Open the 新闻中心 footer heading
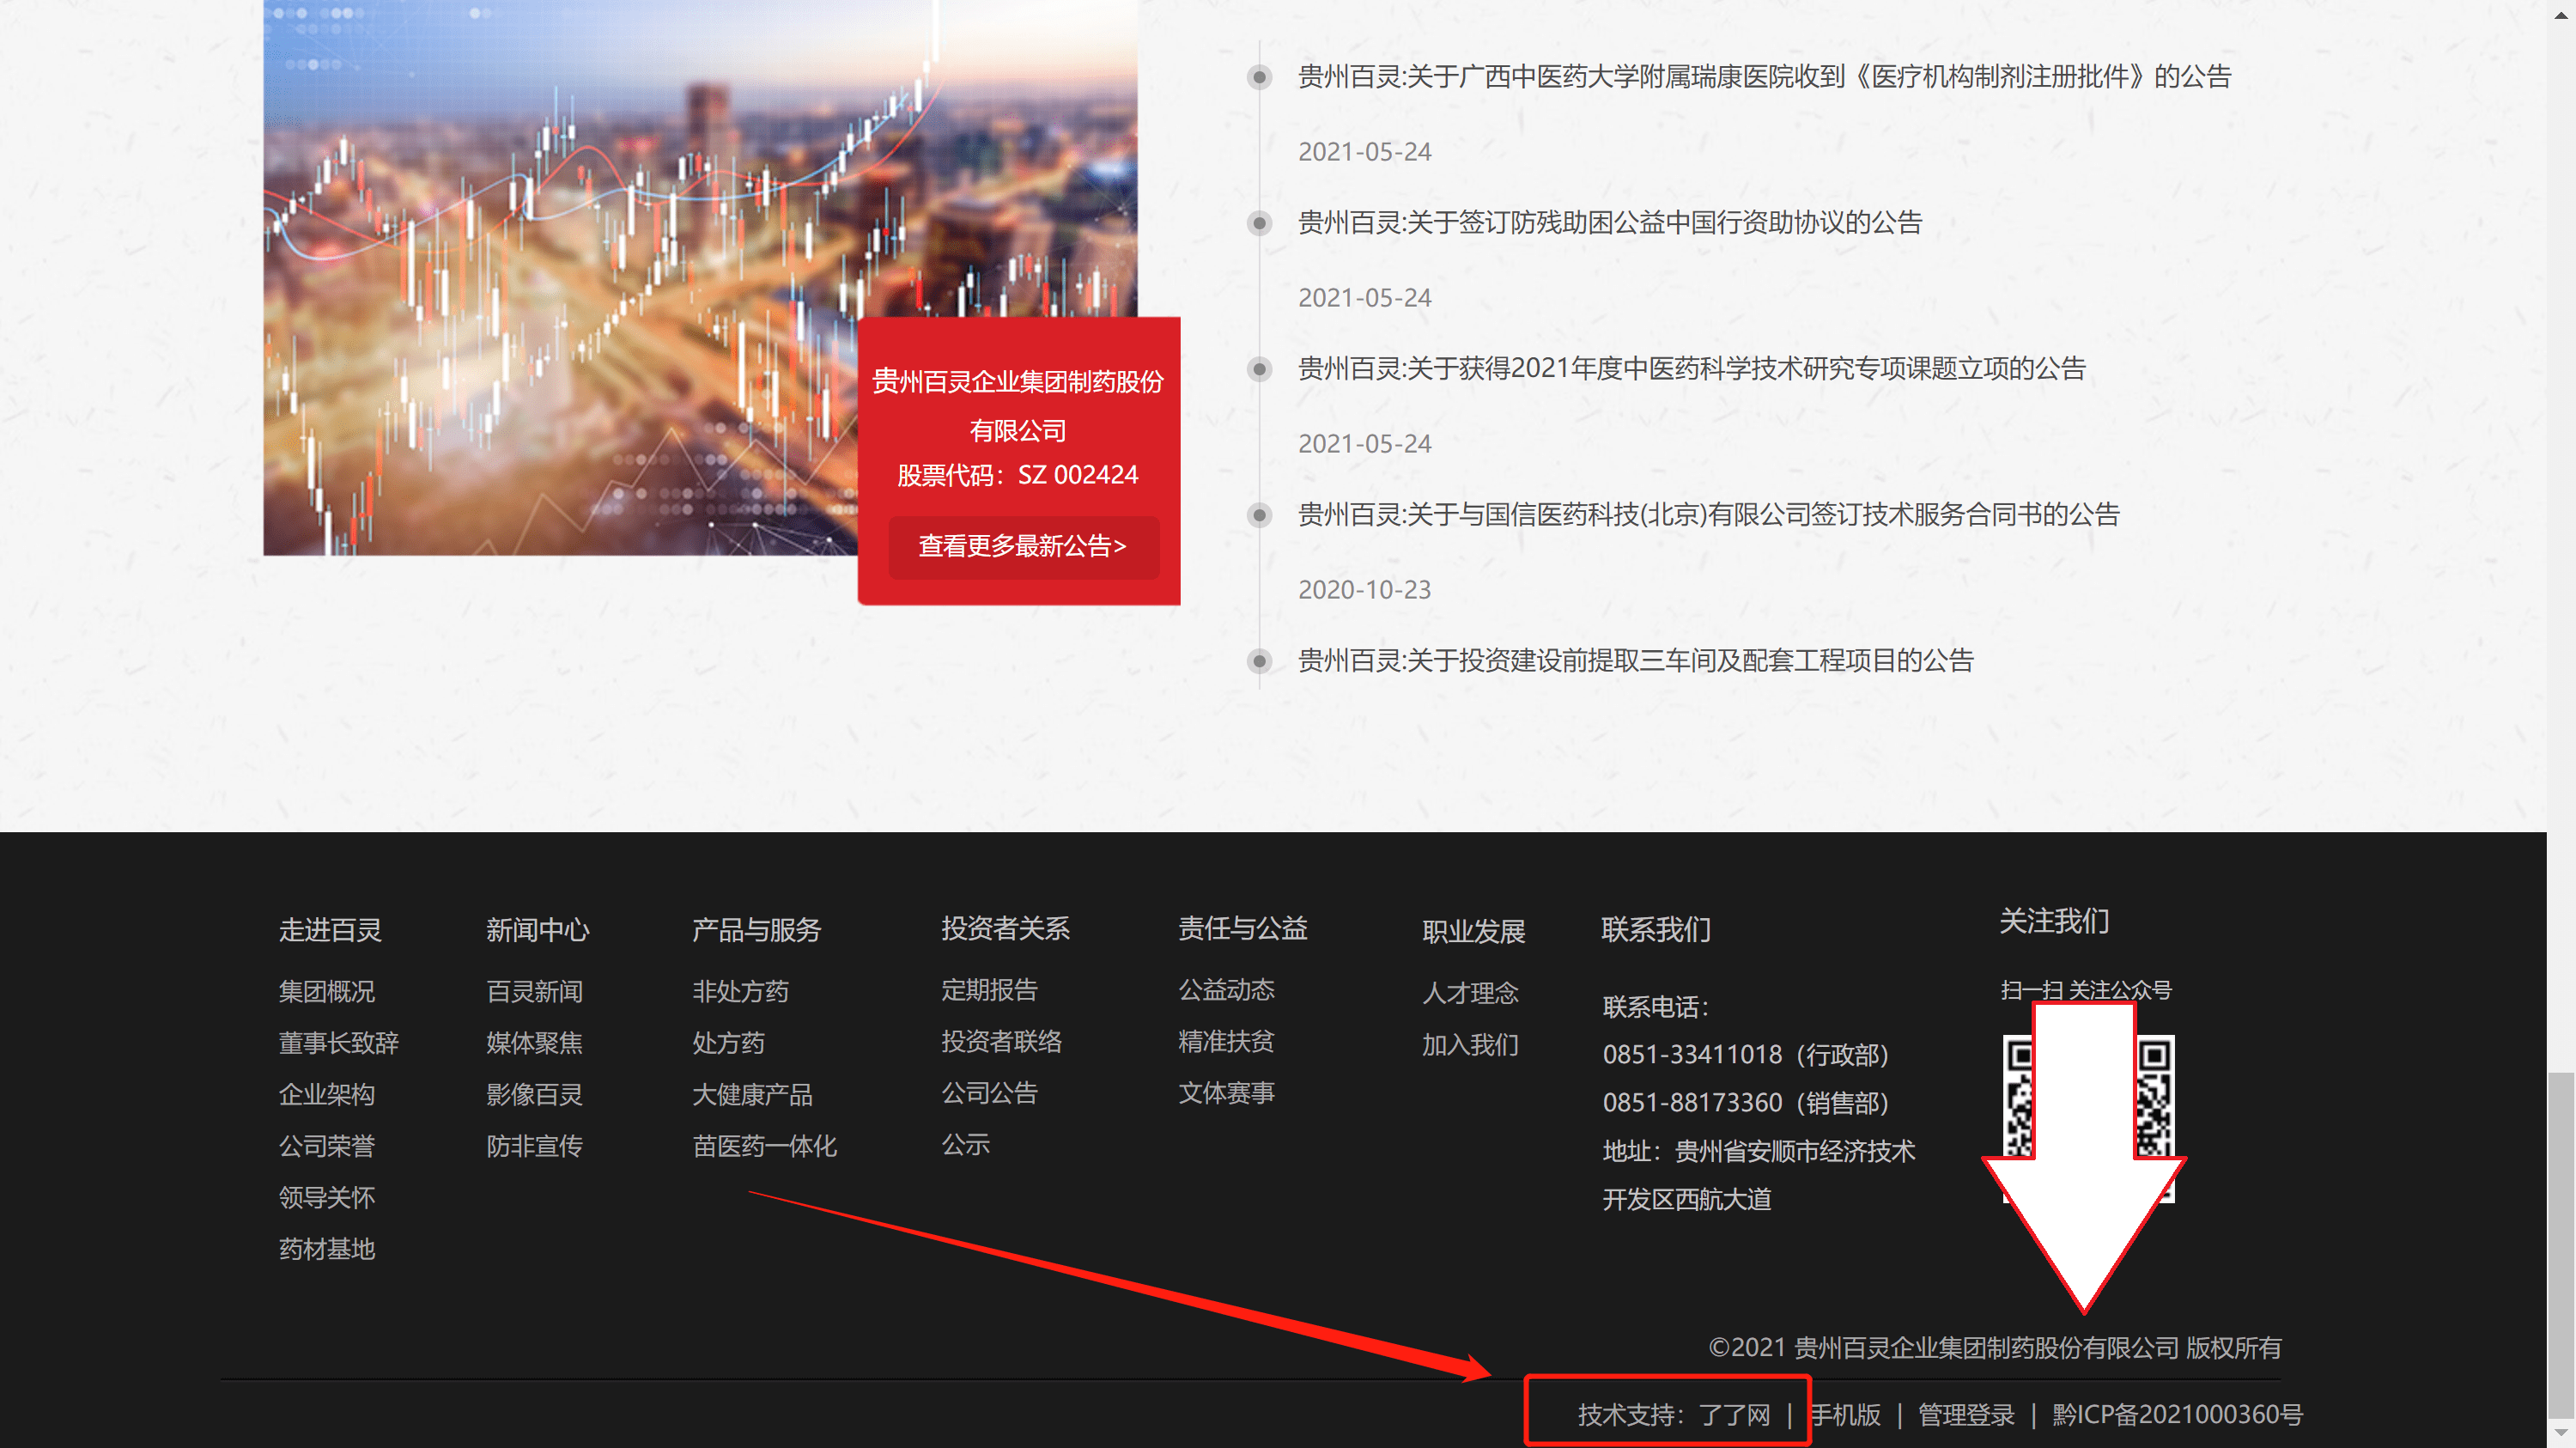 tap(537, 930)
